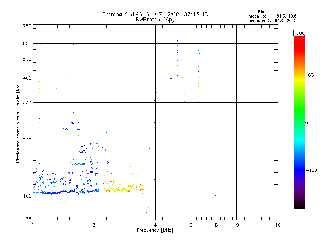Click the x-axis '2' tick label
This screenshot has width=327, height=245.
94,225
